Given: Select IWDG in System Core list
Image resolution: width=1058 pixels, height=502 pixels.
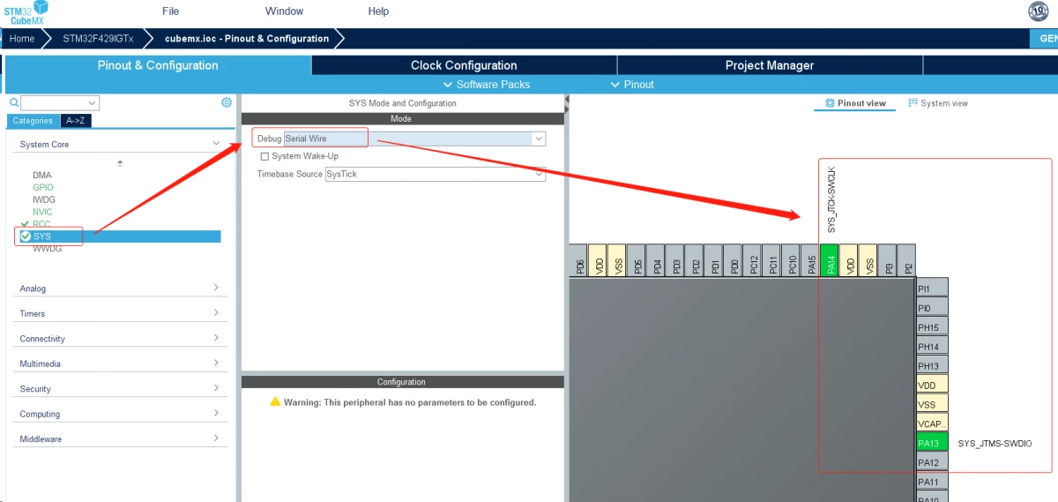Looking at the screenshot, I should click(x=43, y=199).
